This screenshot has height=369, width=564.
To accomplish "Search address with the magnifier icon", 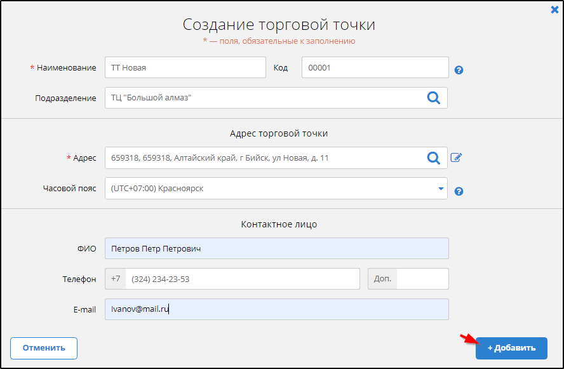I will coord(433,158).
